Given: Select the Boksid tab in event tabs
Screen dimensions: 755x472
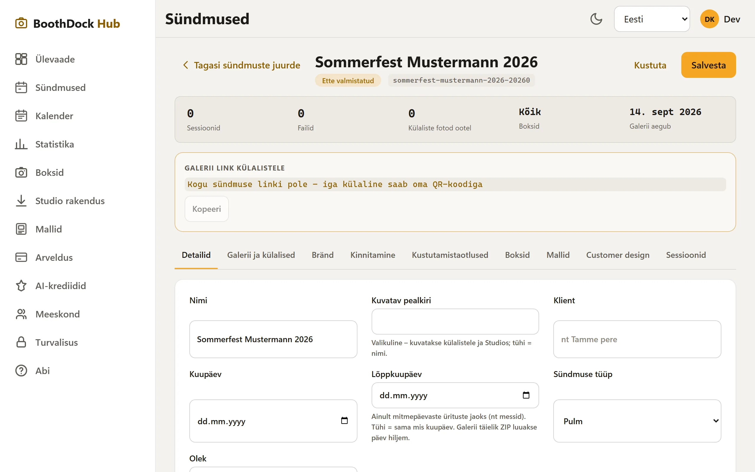Looking at the screenshot, I should point(517,255).
